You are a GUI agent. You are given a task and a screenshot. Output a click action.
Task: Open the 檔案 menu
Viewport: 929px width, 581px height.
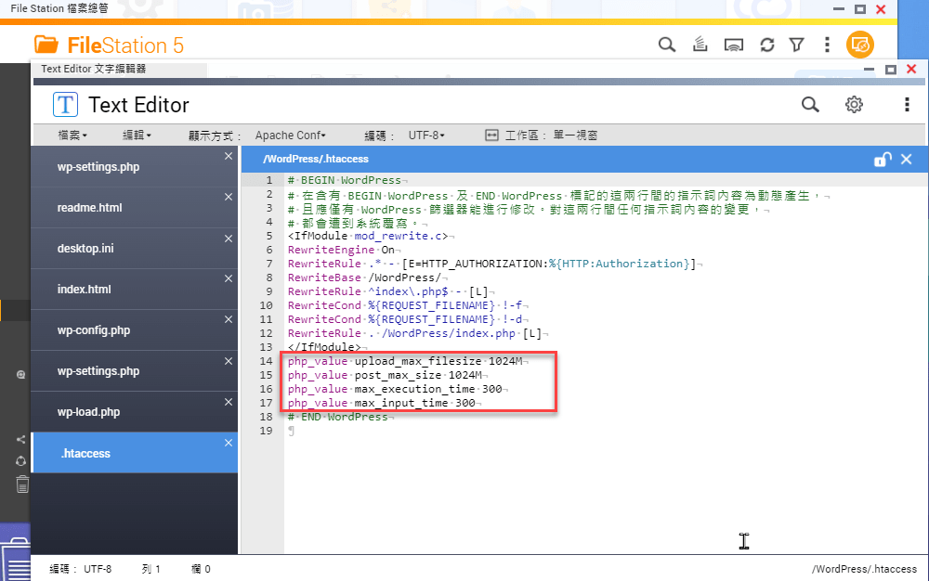click(x=72, y=136)
